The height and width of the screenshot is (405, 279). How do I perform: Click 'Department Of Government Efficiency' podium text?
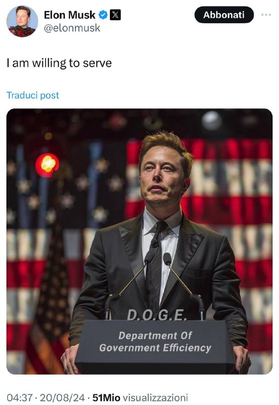coord(155,341)
